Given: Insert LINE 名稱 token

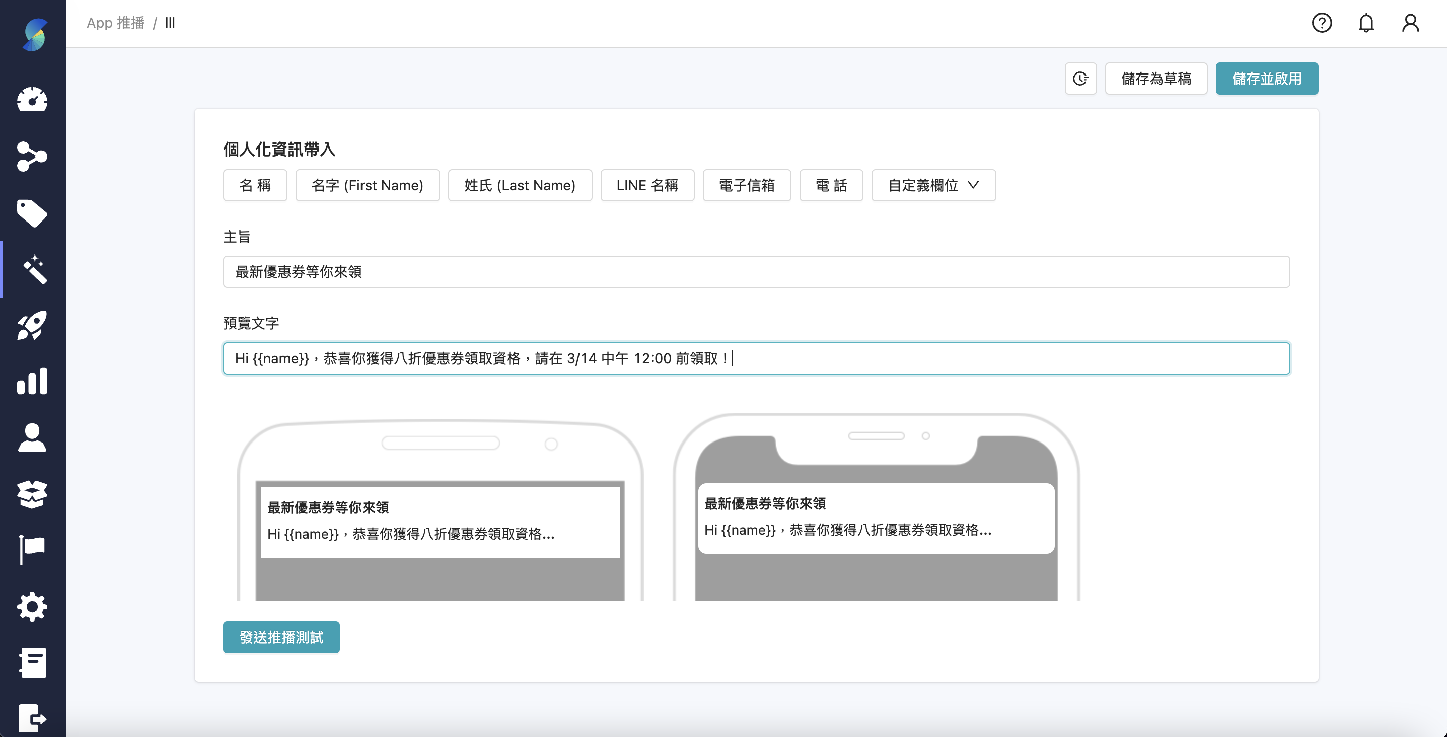Looking at the screenshot, I should tap(647, 185).
